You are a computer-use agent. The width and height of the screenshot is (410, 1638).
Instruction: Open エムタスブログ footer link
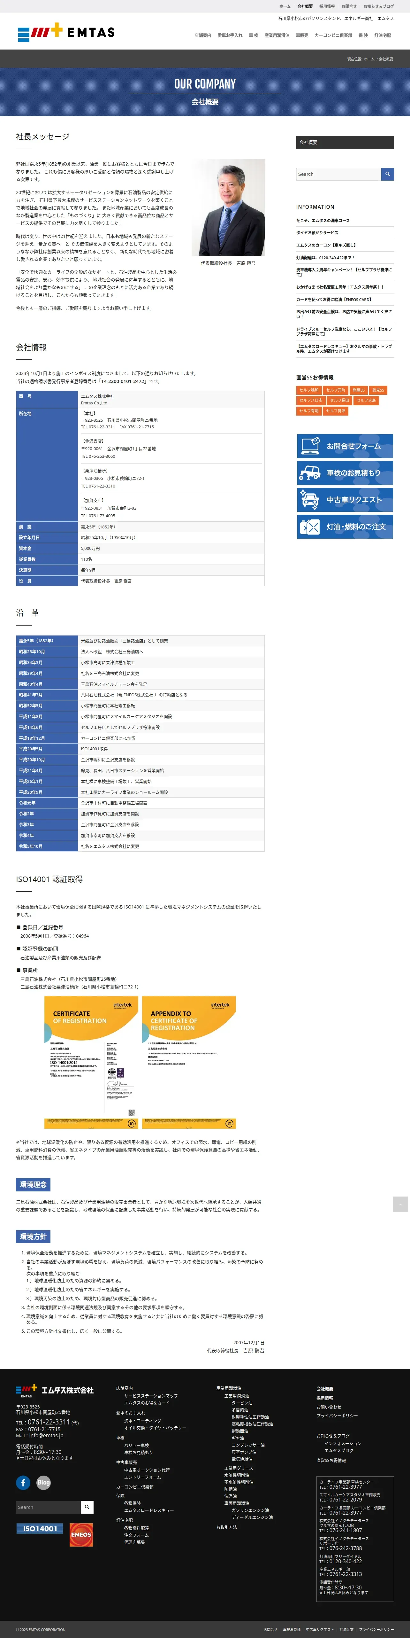[339, 1450]
